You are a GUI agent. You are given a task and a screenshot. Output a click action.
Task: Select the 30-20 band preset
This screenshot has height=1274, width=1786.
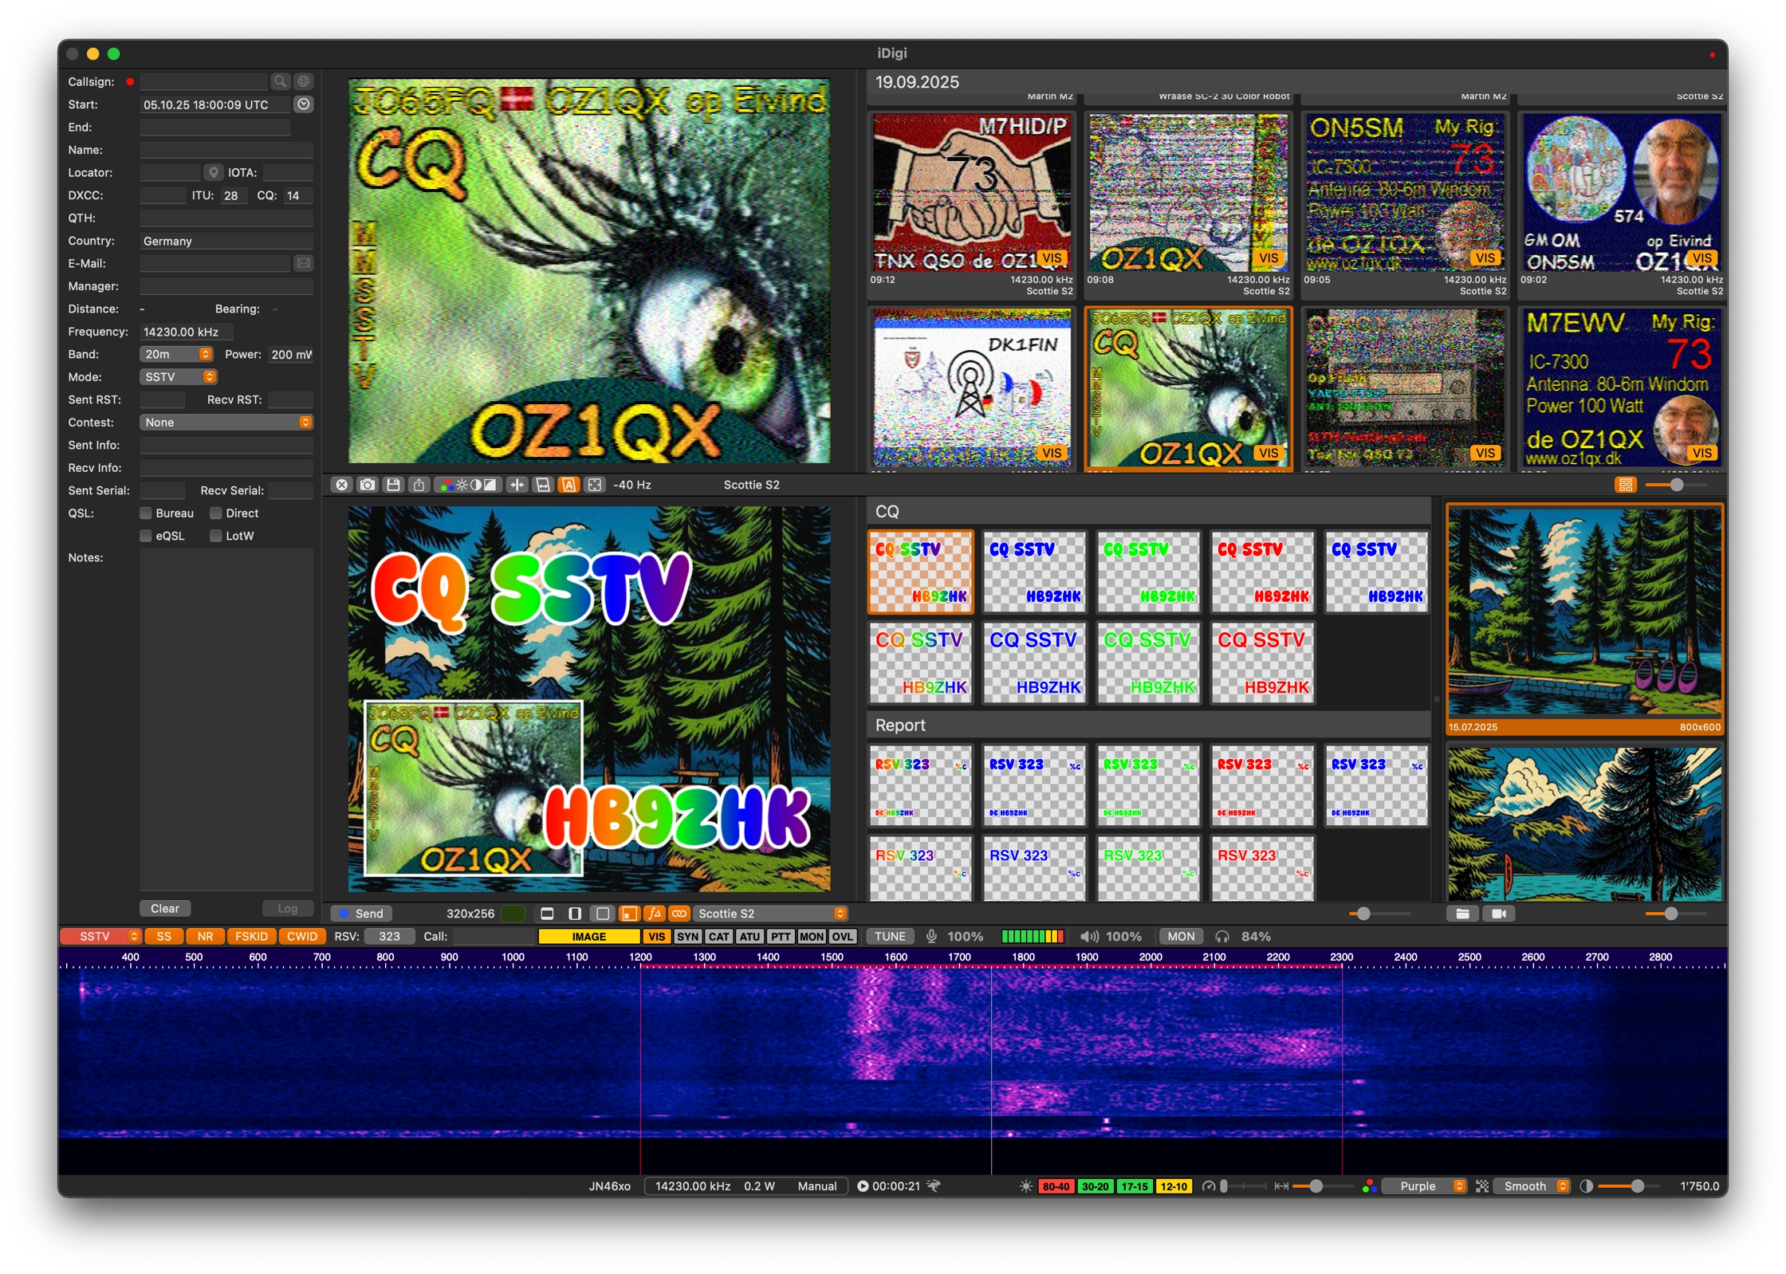pos(1095,1186)
